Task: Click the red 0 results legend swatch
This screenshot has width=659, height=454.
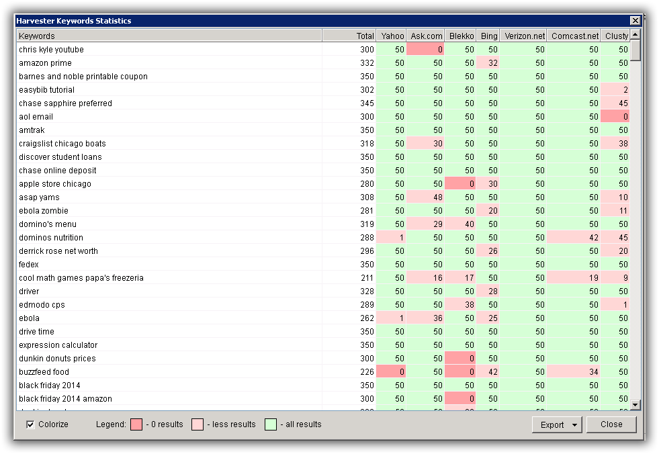Action: 136,424
